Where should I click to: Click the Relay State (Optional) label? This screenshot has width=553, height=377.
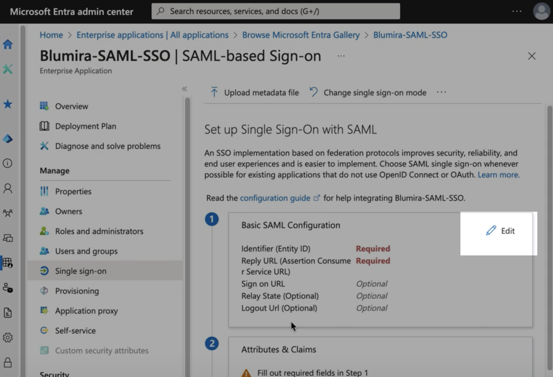click(280, 296)
